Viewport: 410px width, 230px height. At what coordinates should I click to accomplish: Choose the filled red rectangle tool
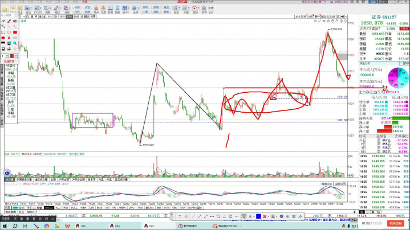[15, 32]
